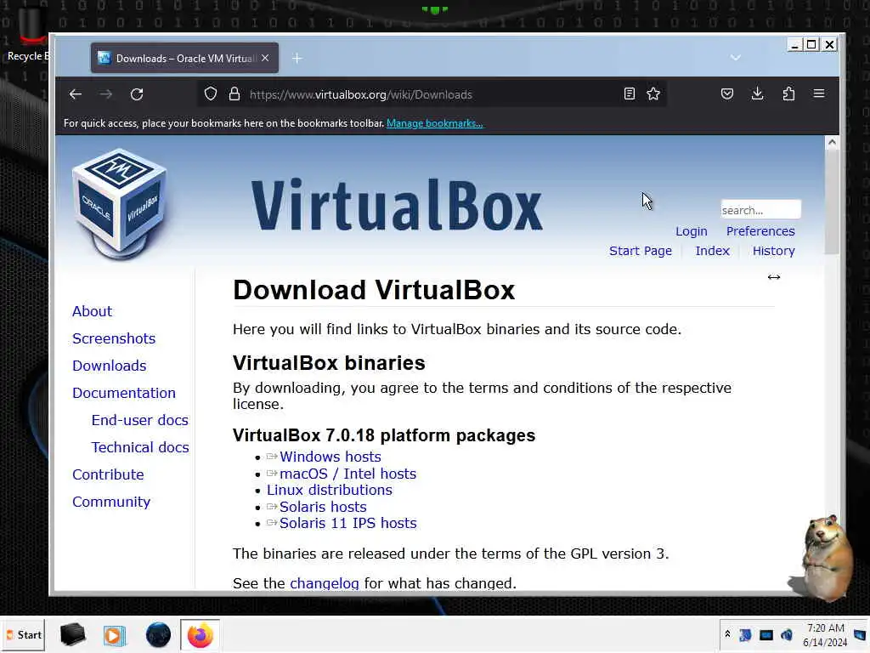Launch the media player taskbar icon
This screenshot has width=870, height=653.
(115, 635)
